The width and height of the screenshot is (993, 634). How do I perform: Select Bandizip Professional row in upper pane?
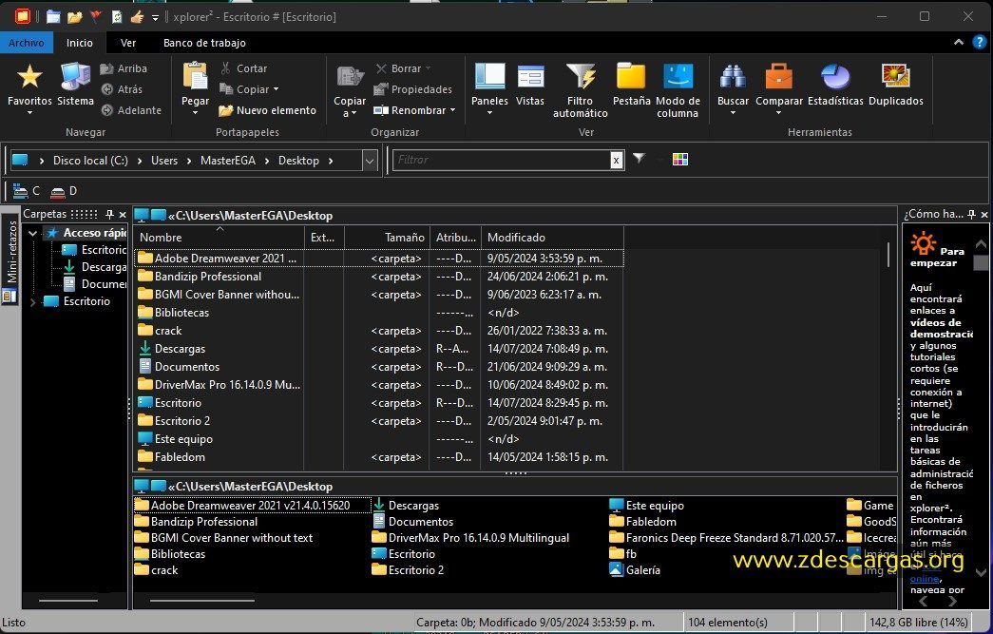coord(379,277)
